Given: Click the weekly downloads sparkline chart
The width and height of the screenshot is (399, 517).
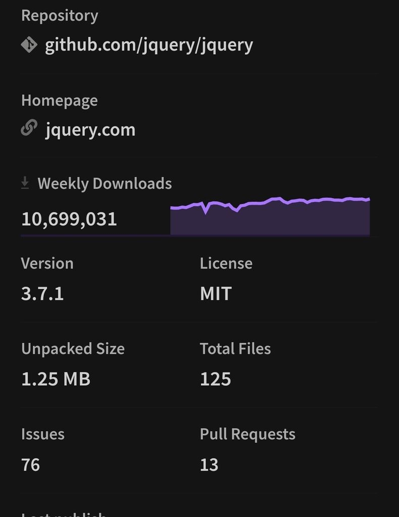Looking at the screenshot, I should [x=270, y=216].
